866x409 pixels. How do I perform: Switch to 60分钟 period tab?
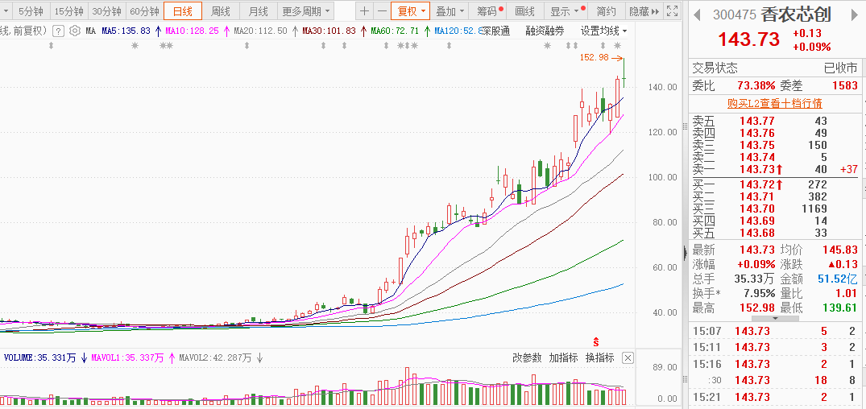(144, 11)
